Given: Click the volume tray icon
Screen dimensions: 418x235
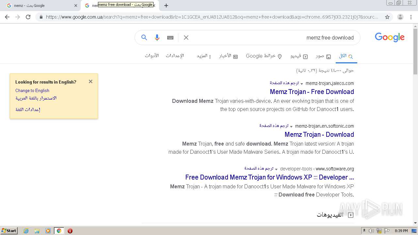Looking at the screenshot, I should tap(371, 231).
